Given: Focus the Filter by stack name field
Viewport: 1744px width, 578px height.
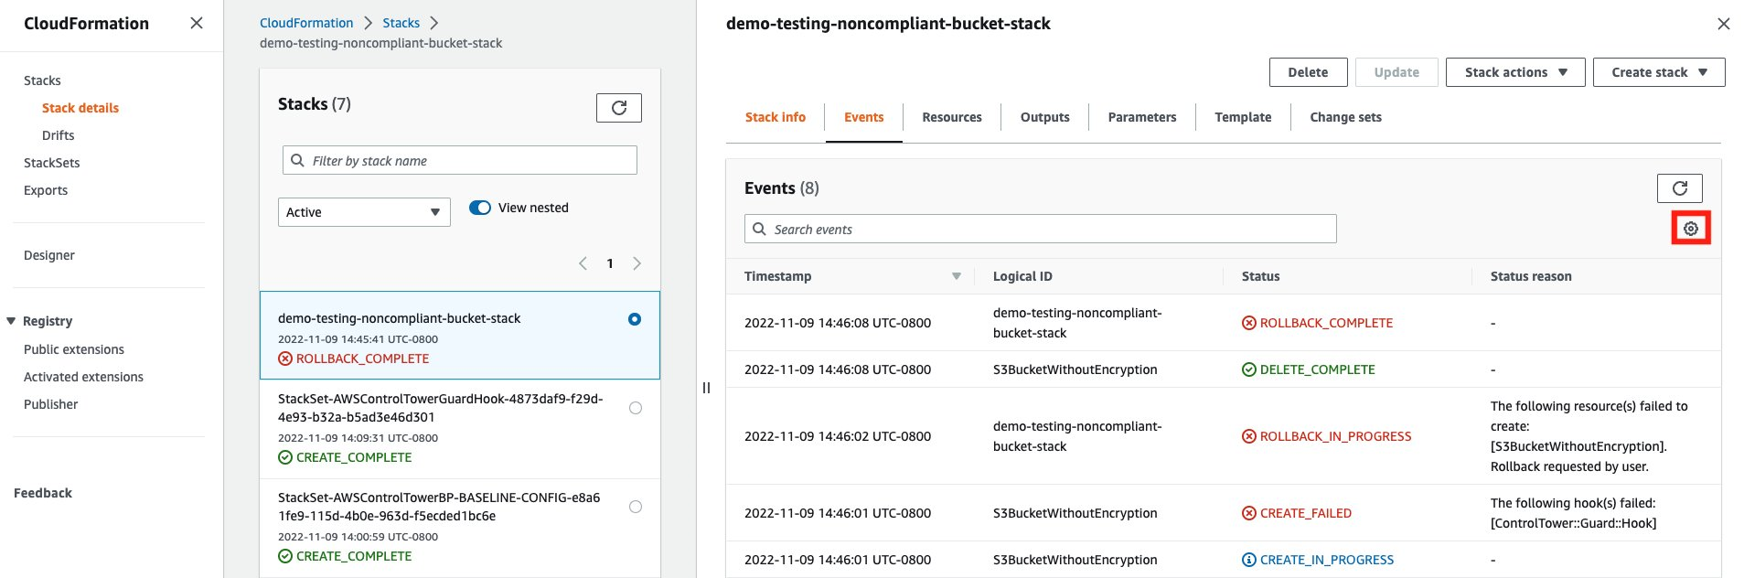Looking at the screenshot, I should [x=460, y=160].
